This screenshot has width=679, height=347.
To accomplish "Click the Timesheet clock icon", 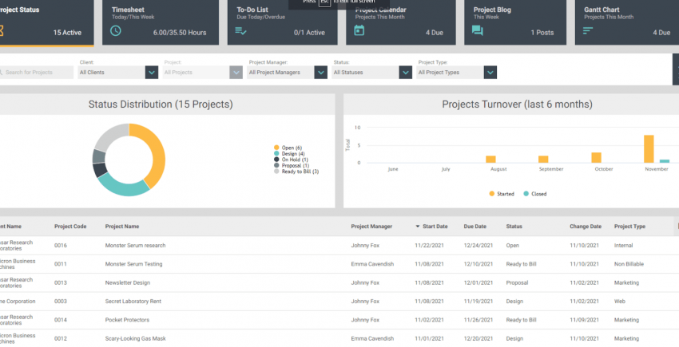I will pos(116,31).
